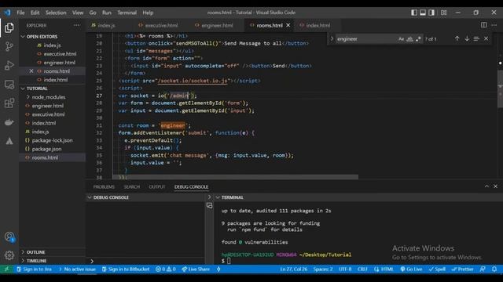The height and width of the screenshot is (282, 503).
Task: Open the Run and Debug view
Action: (9, 66)
